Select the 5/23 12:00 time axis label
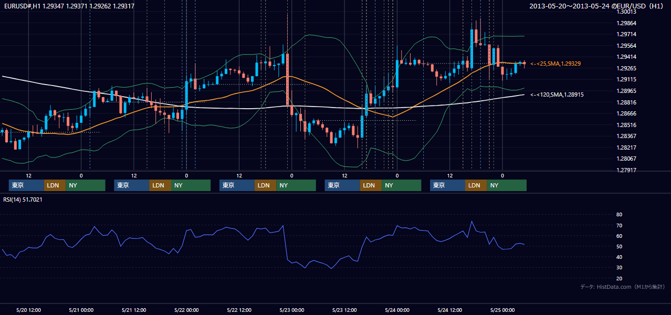The width and height of the screenshot is (671, 315). pyautogui.click(x=344, y=310)
